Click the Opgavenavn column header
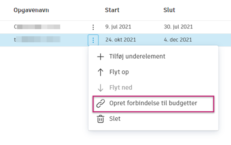Viewport: 231px width, 145px height. pyautogui.click(x=31, y=10)
